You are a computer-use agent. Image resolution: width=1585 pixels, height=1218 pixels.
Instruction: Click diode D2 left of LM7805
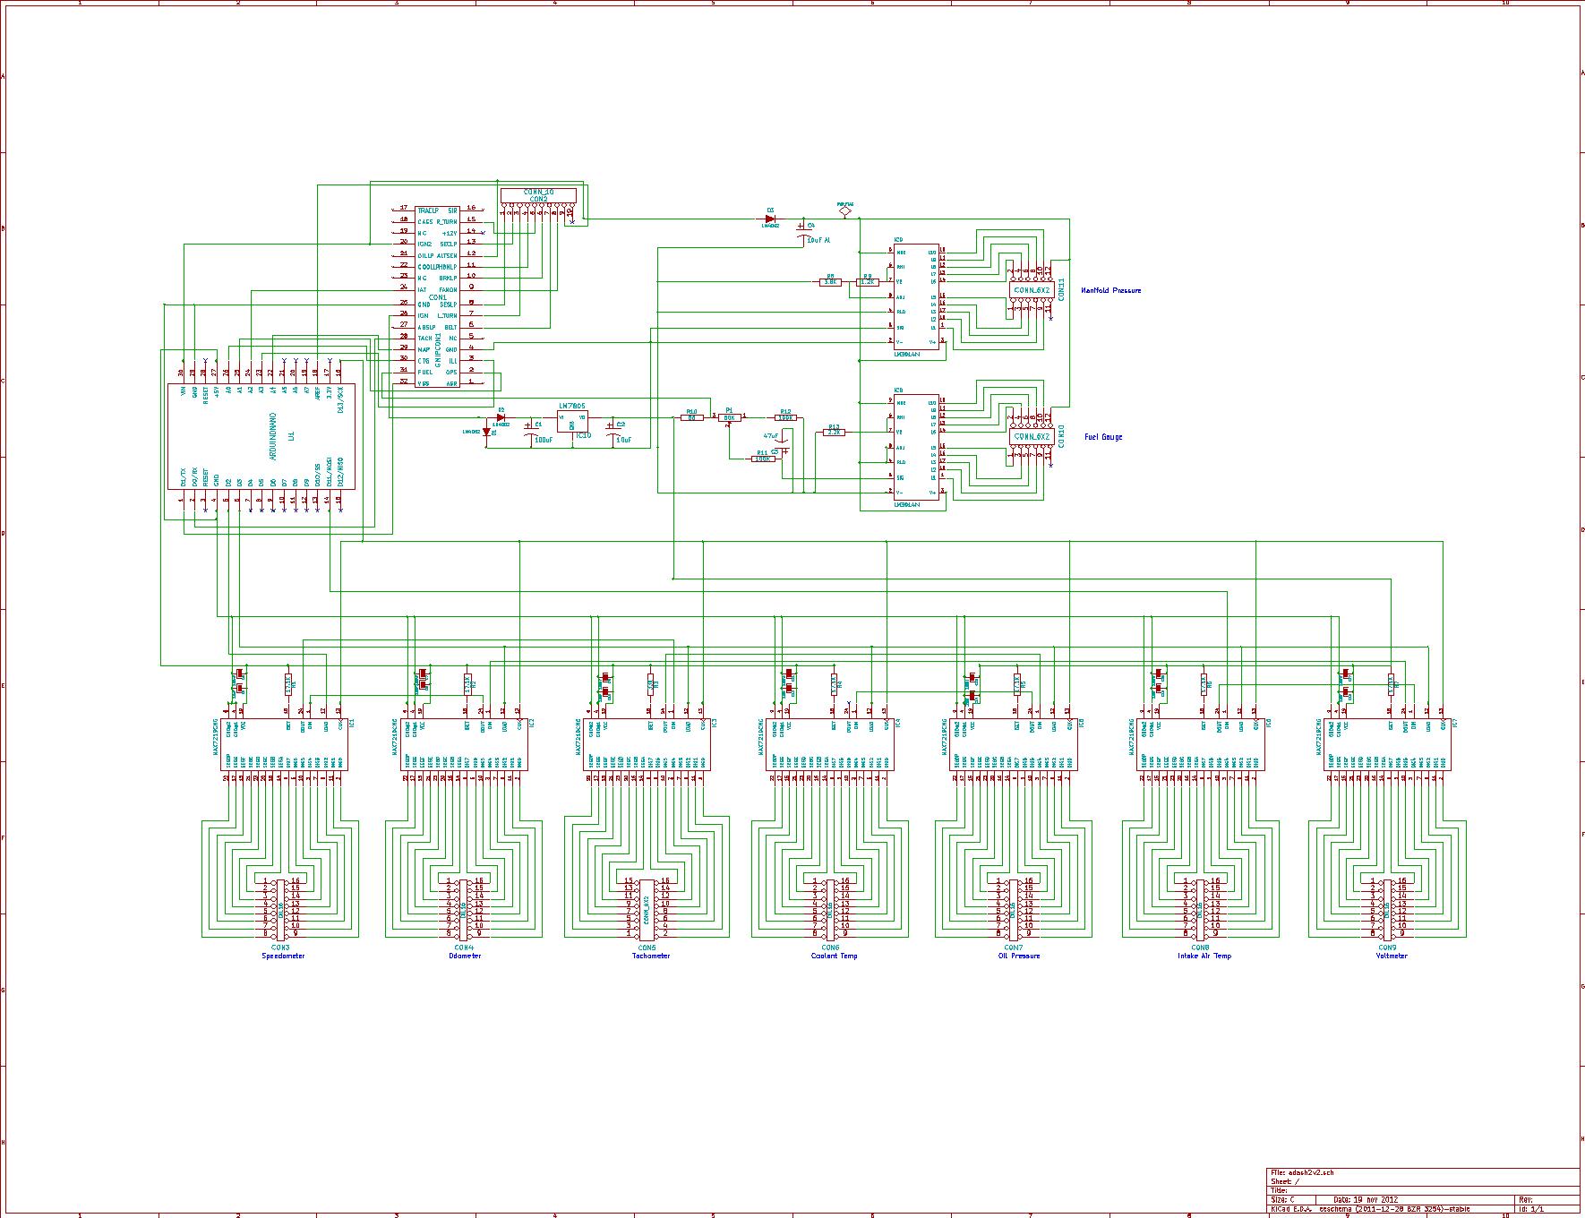(501, 417)
